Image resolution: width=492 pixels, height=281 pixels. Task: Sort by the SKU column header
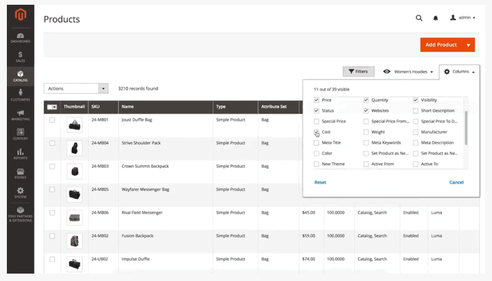point(103,107)
